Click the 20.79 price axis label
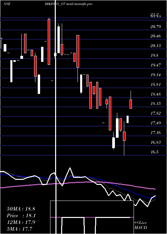This screenshot has height=234, width=167. (156, 27)
